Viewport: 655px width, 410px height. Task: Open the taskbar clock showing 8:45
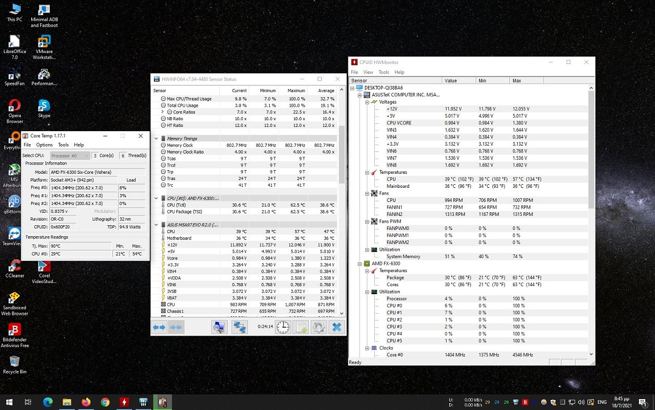point(623,402)
